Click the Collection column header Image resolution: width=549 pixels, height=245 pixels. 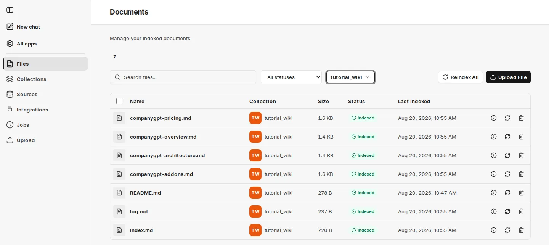pos(263,101)
